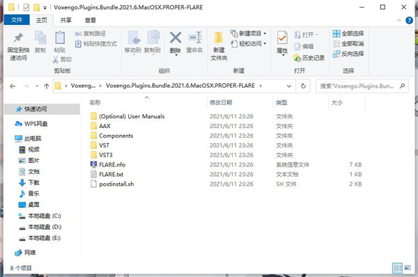This screenshot has width=418, height=277.
Task: Open the 桌面 desktop sidebar item
Action: coord(29,205)
